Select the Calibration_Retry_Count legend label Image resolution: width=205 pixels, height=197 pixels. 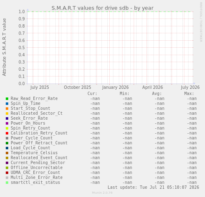click(x=39, y=133)
